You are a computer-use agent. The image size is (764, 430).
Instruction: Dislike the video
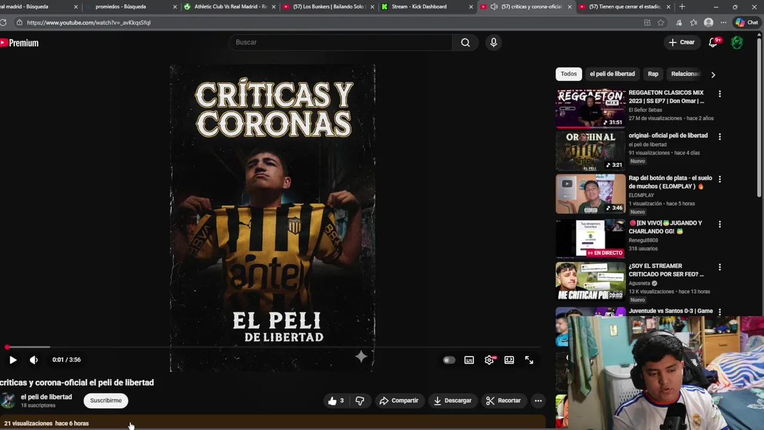(360, 401)
